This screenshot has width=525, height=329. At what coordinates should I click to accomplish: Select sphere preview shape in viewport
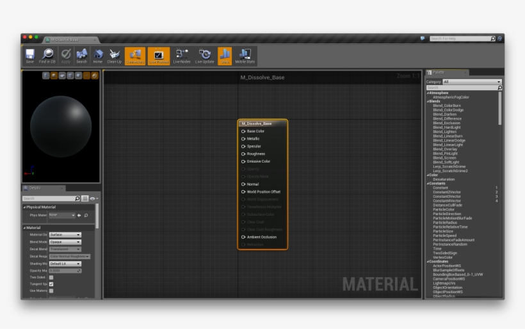tap(54, 76)
